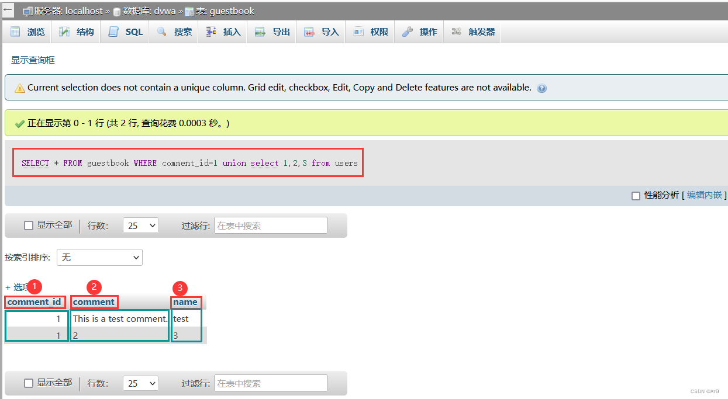Open the 浏览 tab

click(27, 32)
